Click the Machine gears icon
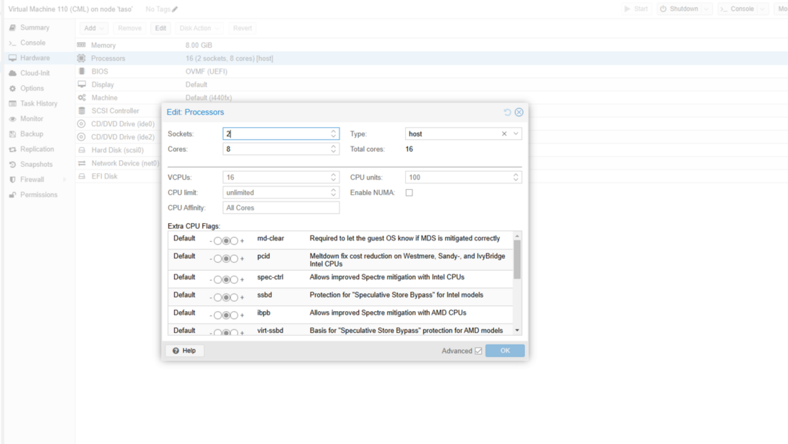 81,98
